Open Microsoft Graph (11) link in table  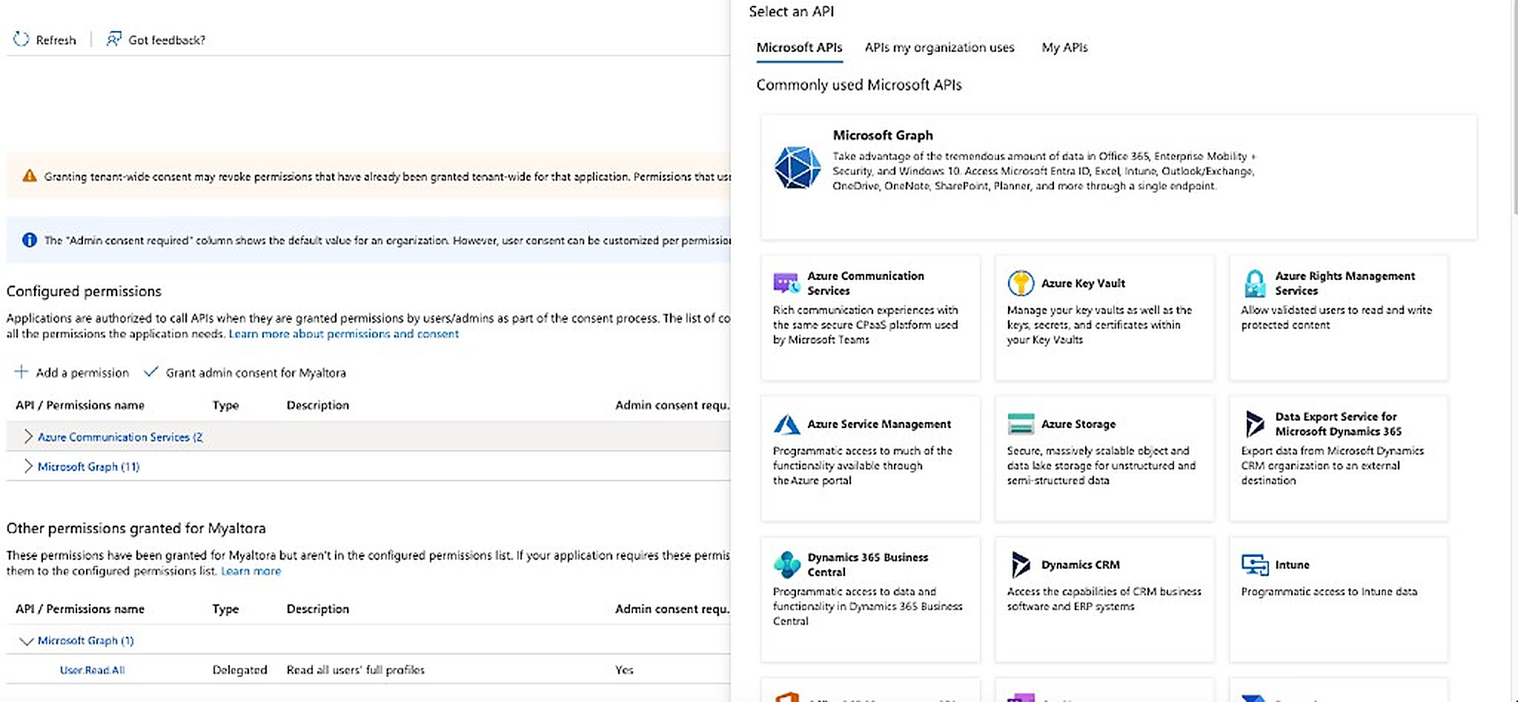88,467
